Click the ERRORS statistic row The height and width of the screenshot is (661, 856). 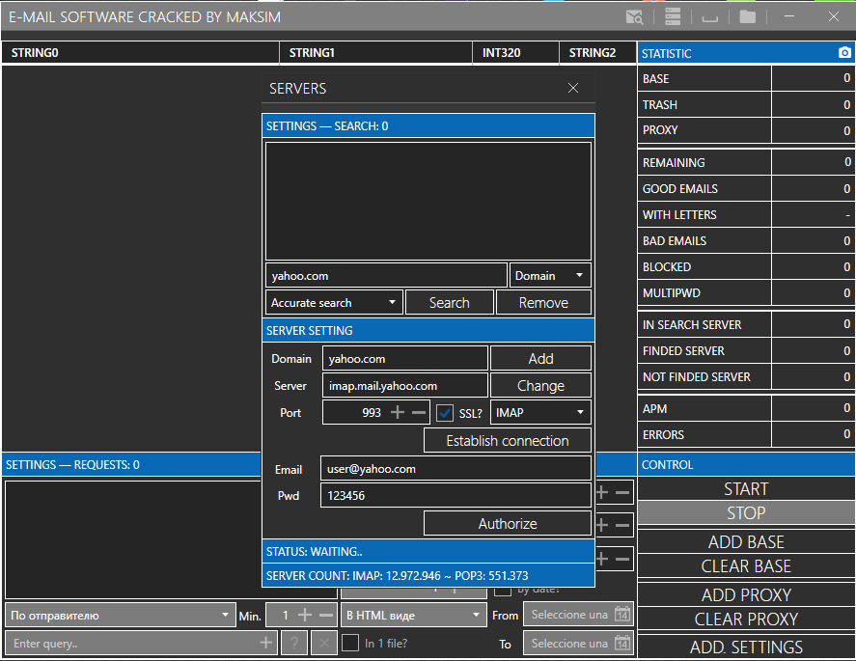[746, 435]
